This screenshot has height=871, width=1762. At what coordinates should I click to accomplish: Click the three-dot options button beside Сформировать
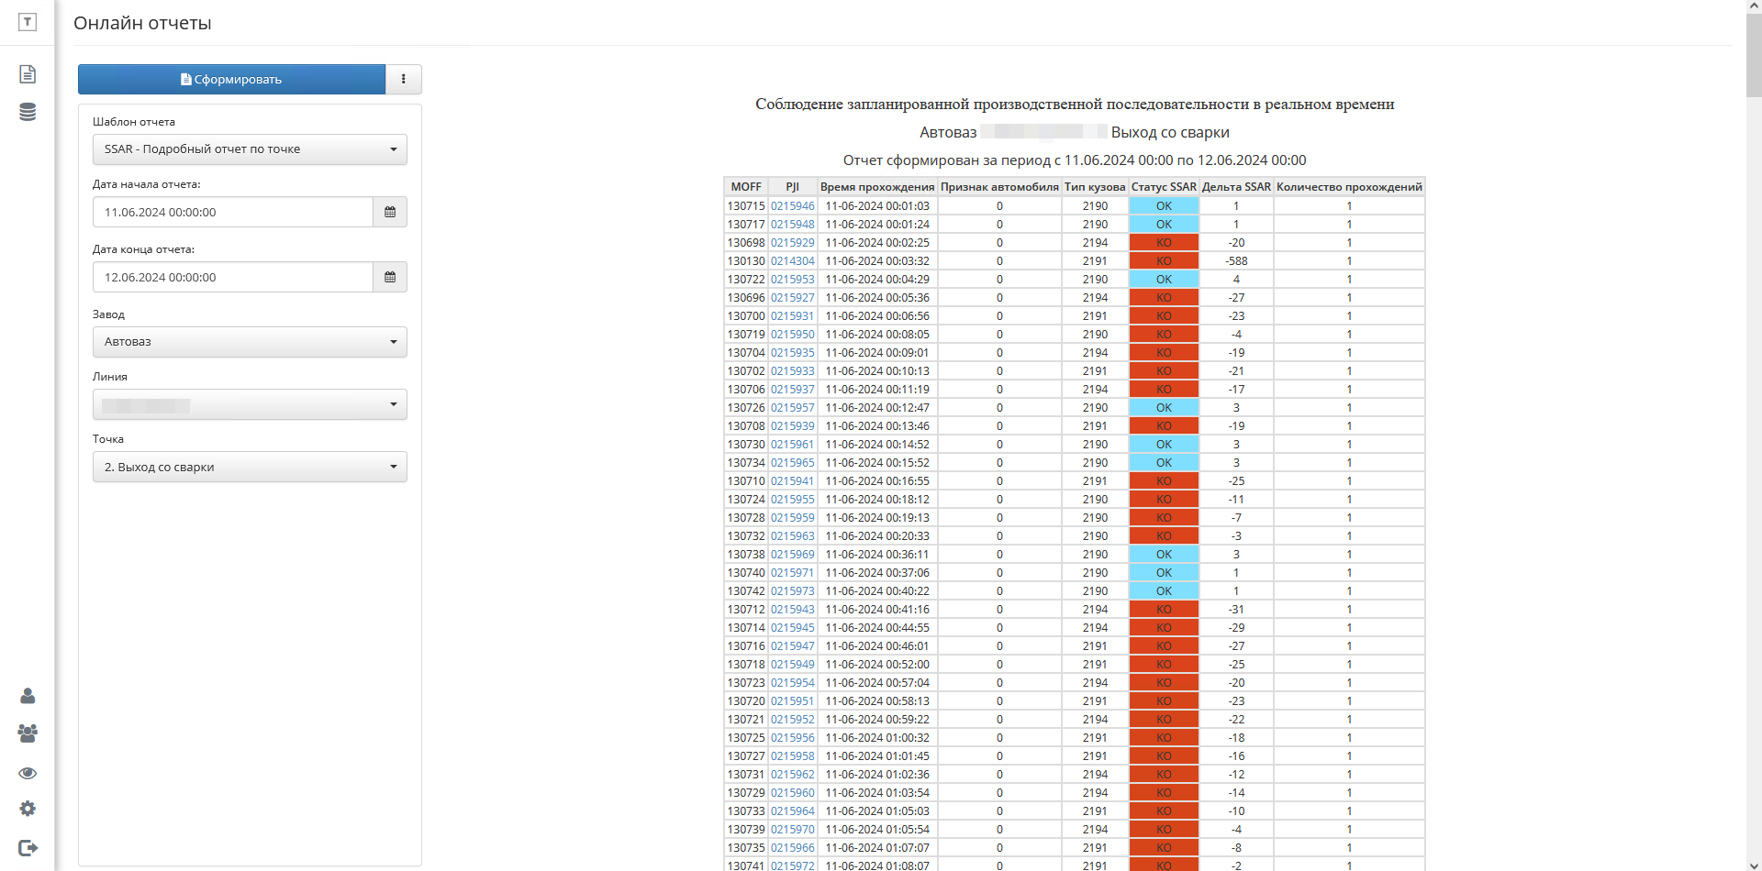(x=404, y=79)
